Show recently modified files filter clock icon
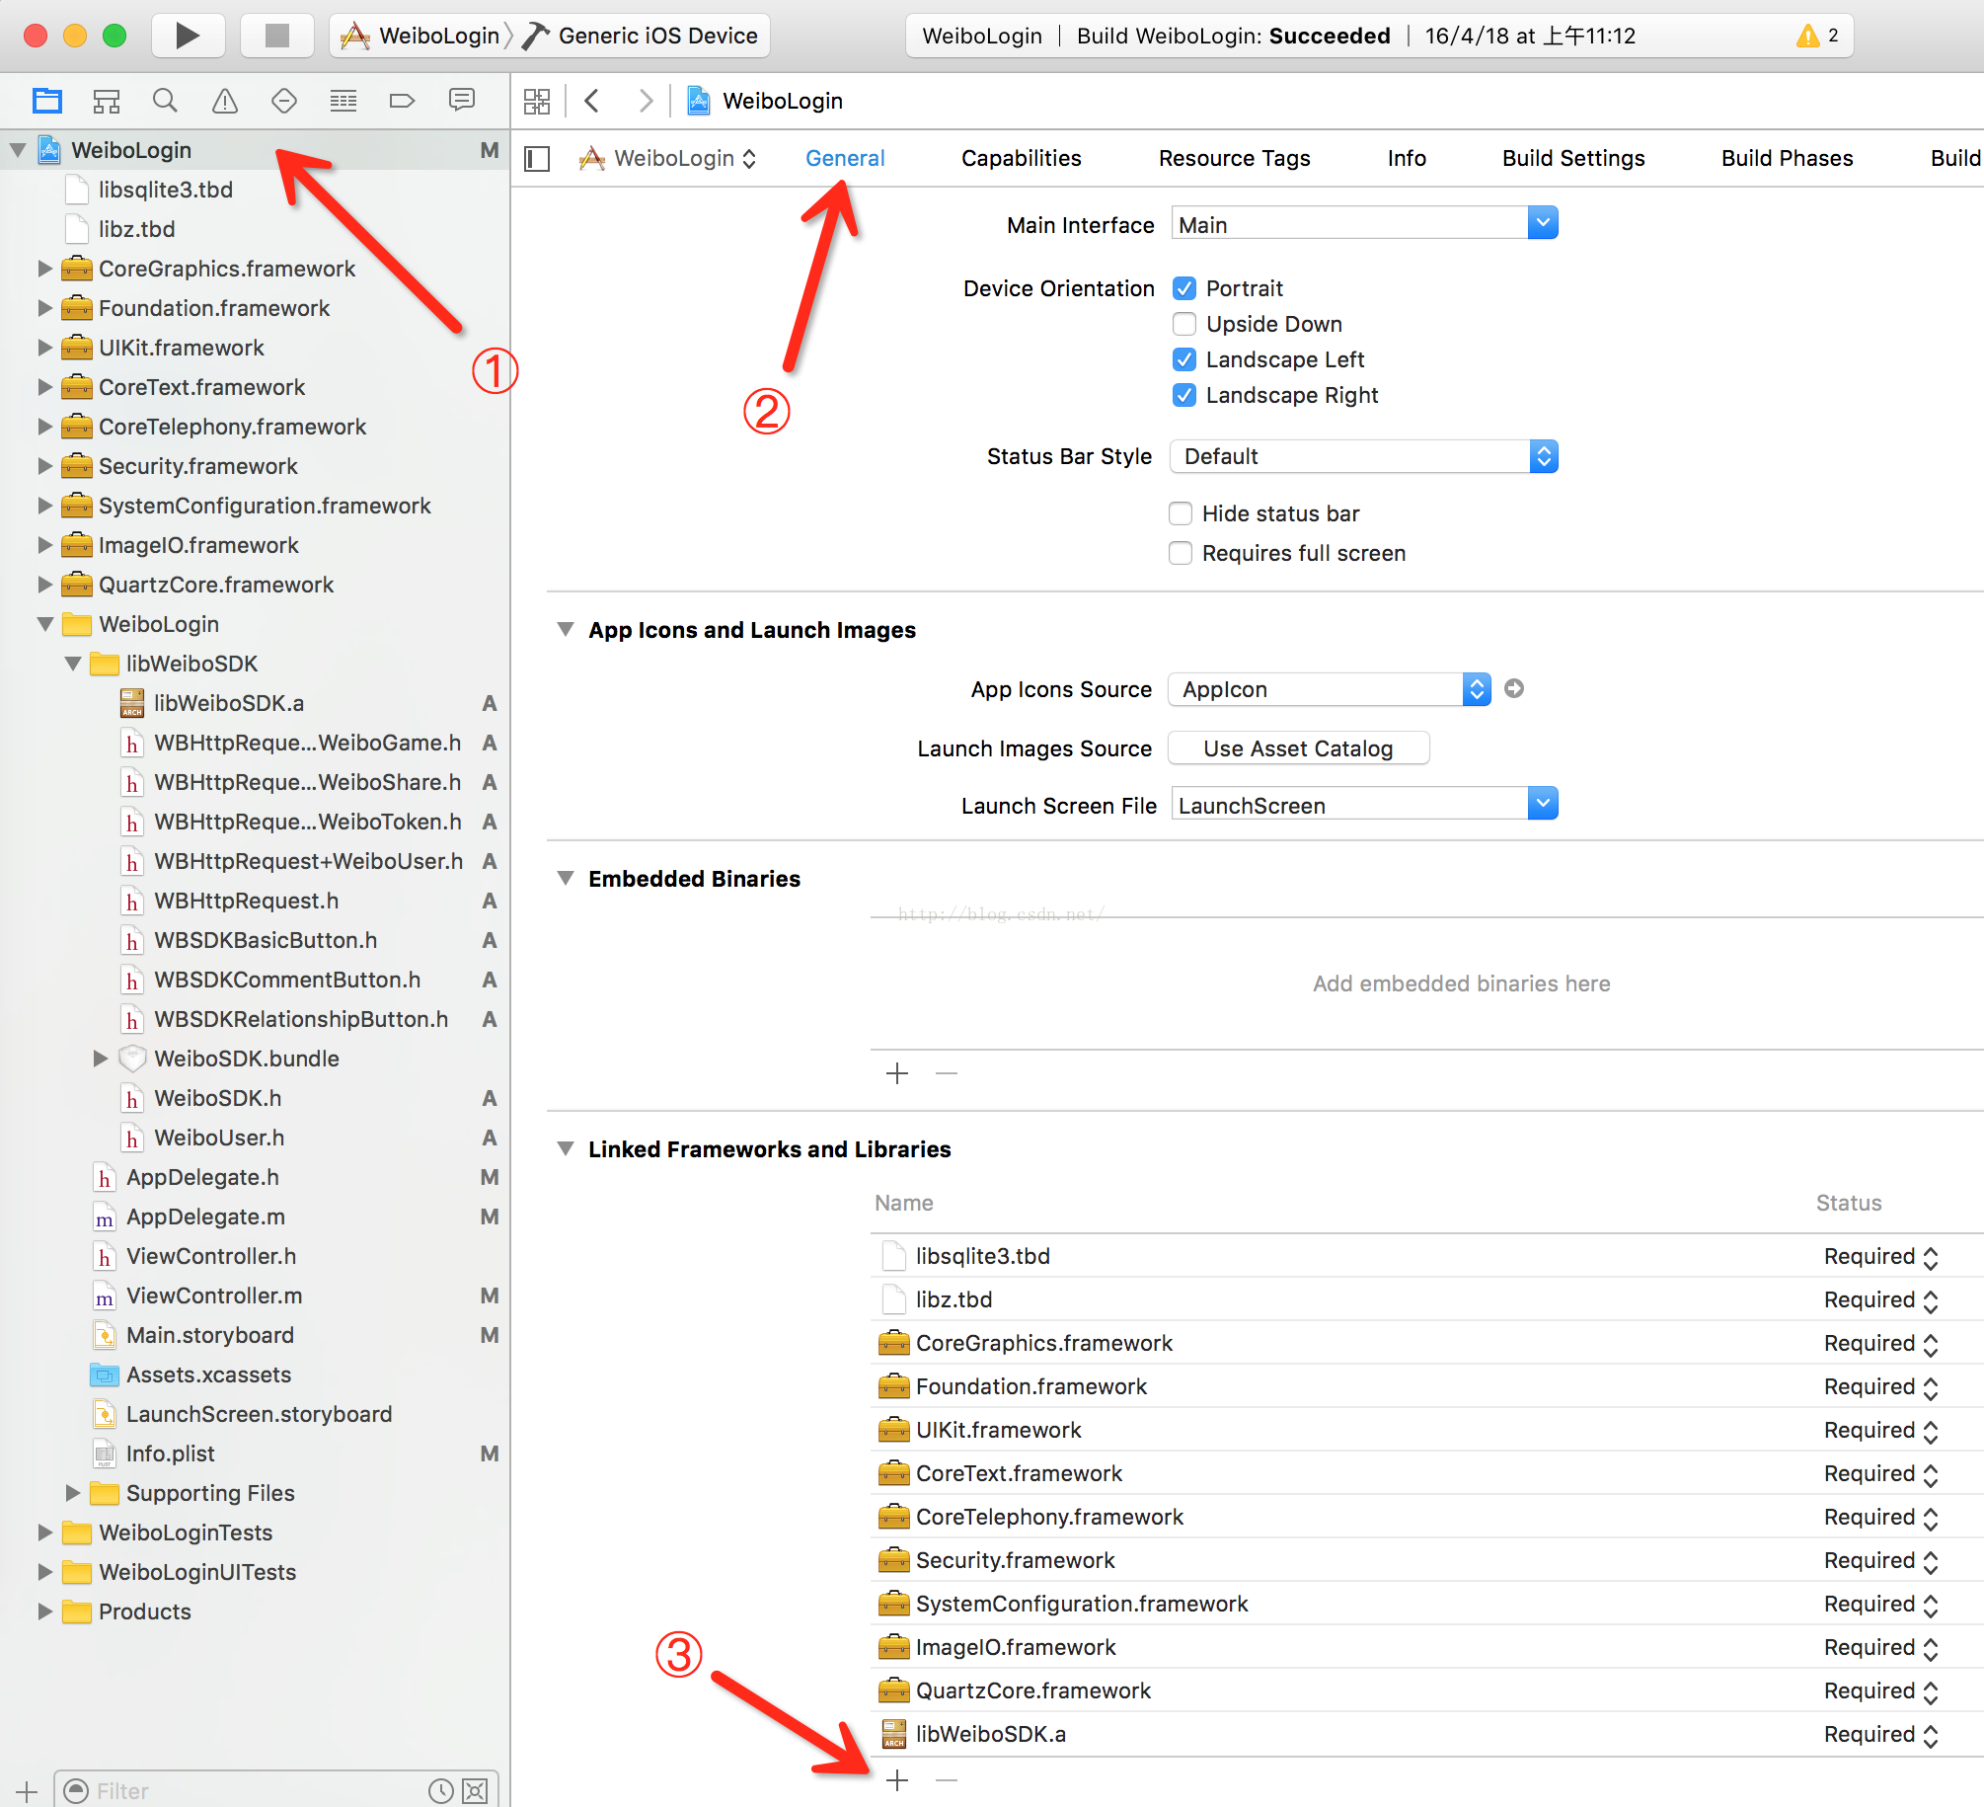Viewport: 1984px width, 1807px height. 441,1790
